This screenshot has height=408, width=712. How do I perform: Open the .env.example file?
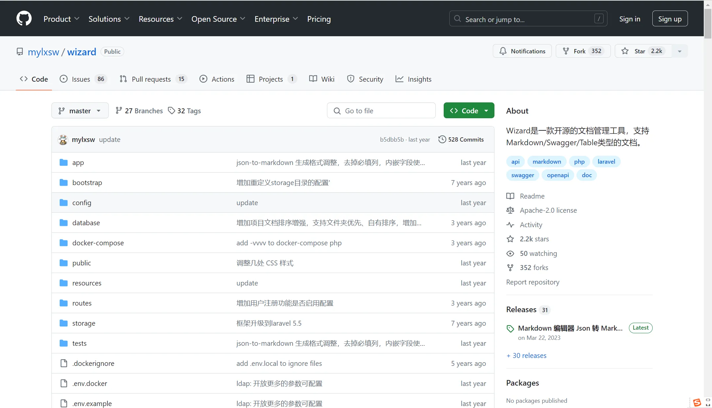(92, 403)
